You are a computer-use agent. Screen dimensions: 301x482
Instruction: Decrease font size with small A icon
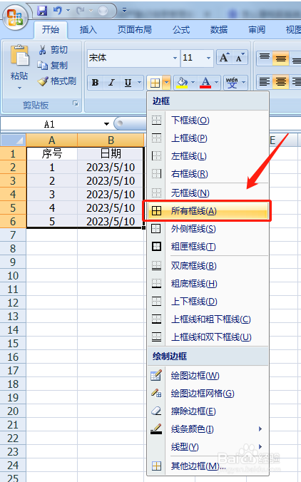240,58
